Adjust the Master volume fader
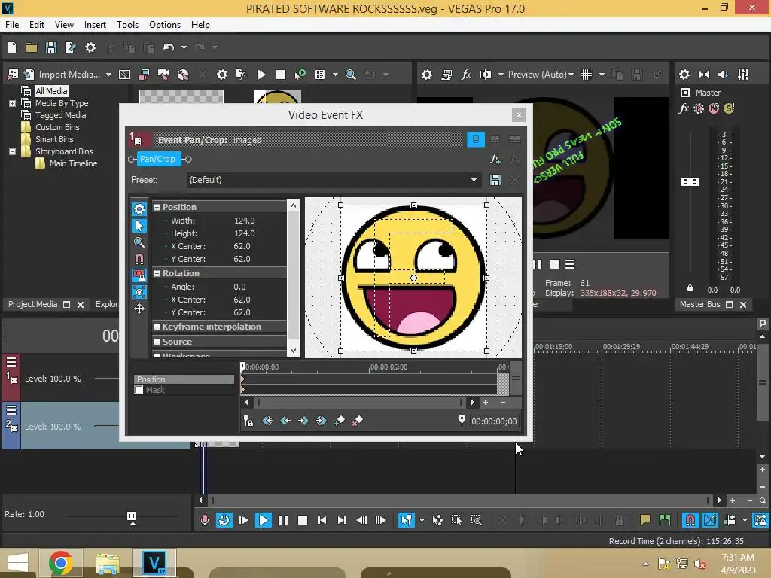Image resolution: width=771 pixels, height=578 pixels. [x=690, y=182]
